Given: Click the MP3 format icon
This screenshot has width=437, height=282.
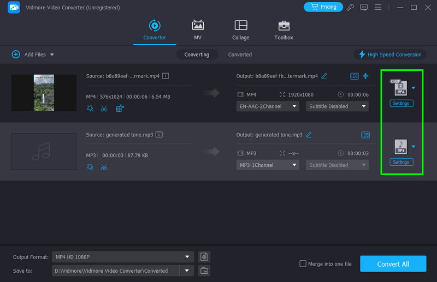Looking at the screenshot, I should 400,147.
